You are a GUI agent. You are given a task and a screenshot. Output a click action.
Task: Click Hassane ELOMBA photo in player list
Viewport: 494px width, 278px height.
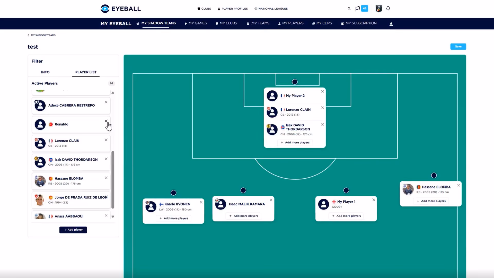(x=40, y=181)
